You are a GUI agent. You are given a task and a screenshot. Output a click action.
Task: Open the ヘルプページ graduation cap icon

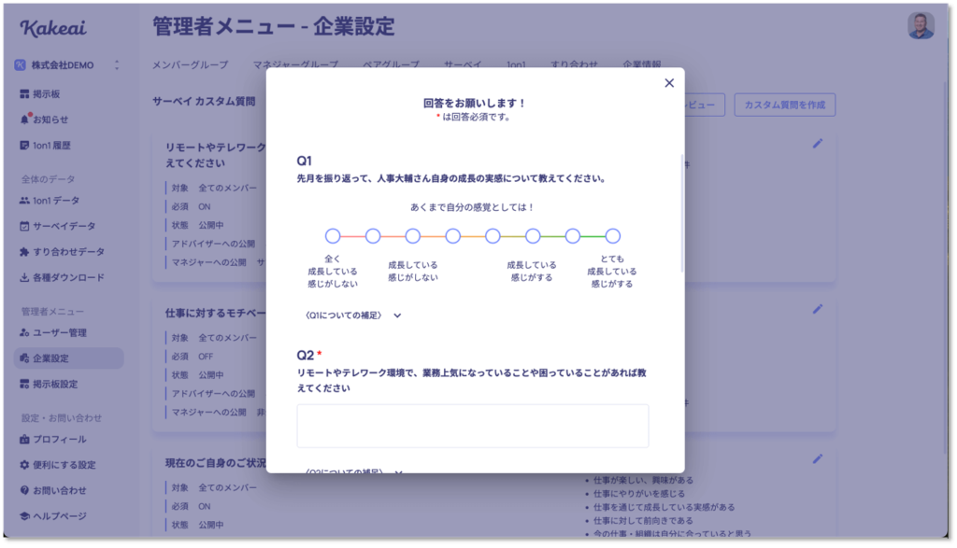(x=24, y=515)
